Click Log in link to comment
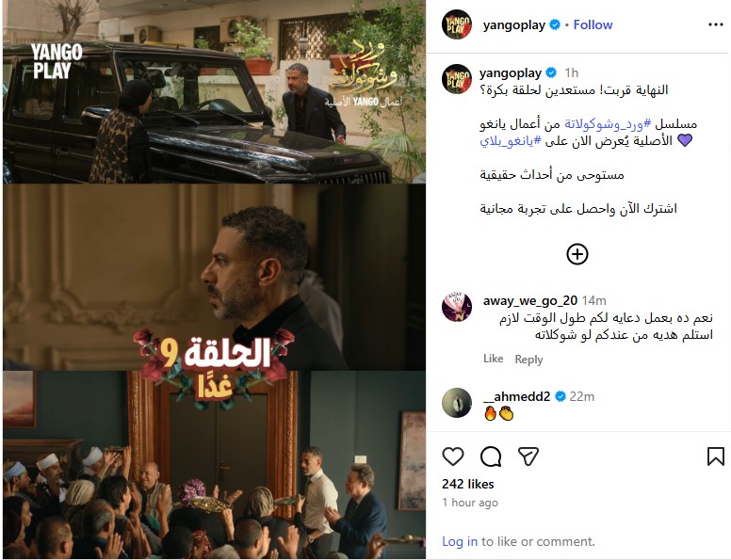The image size is (731, 560). pyautogui.click(x=460, y=541)
